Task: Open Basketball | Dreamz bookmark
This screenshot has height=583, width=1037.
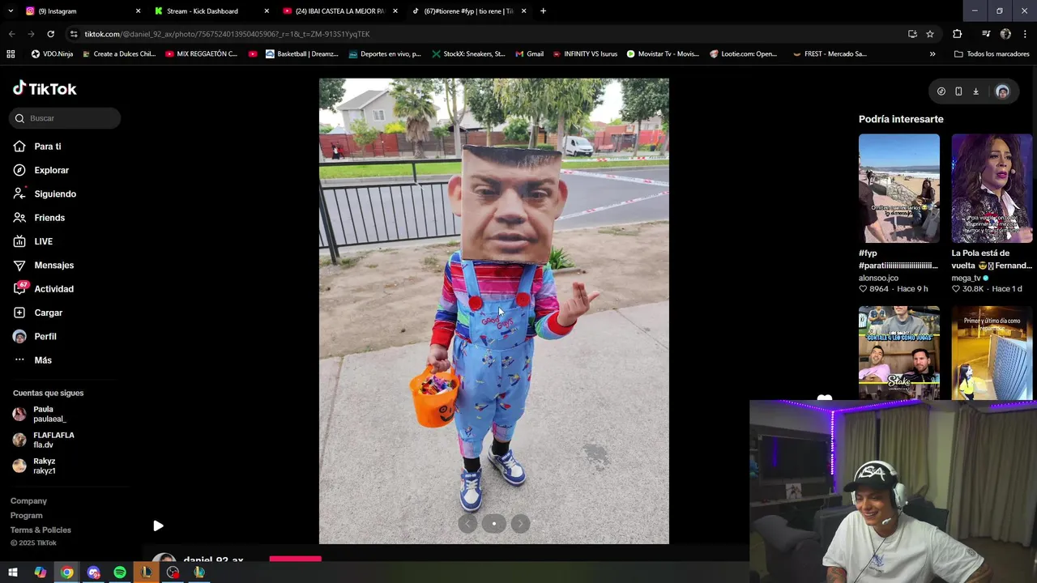Action: tap(302, 54)
